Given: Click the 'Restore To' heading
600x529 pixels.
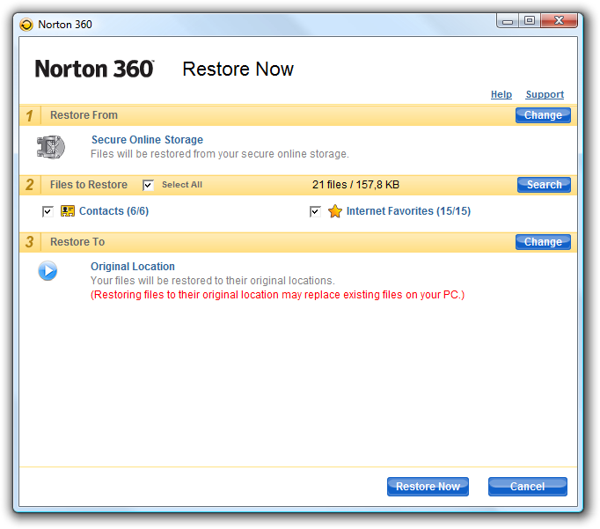Looking at the screenshot, I should (77, 242).
